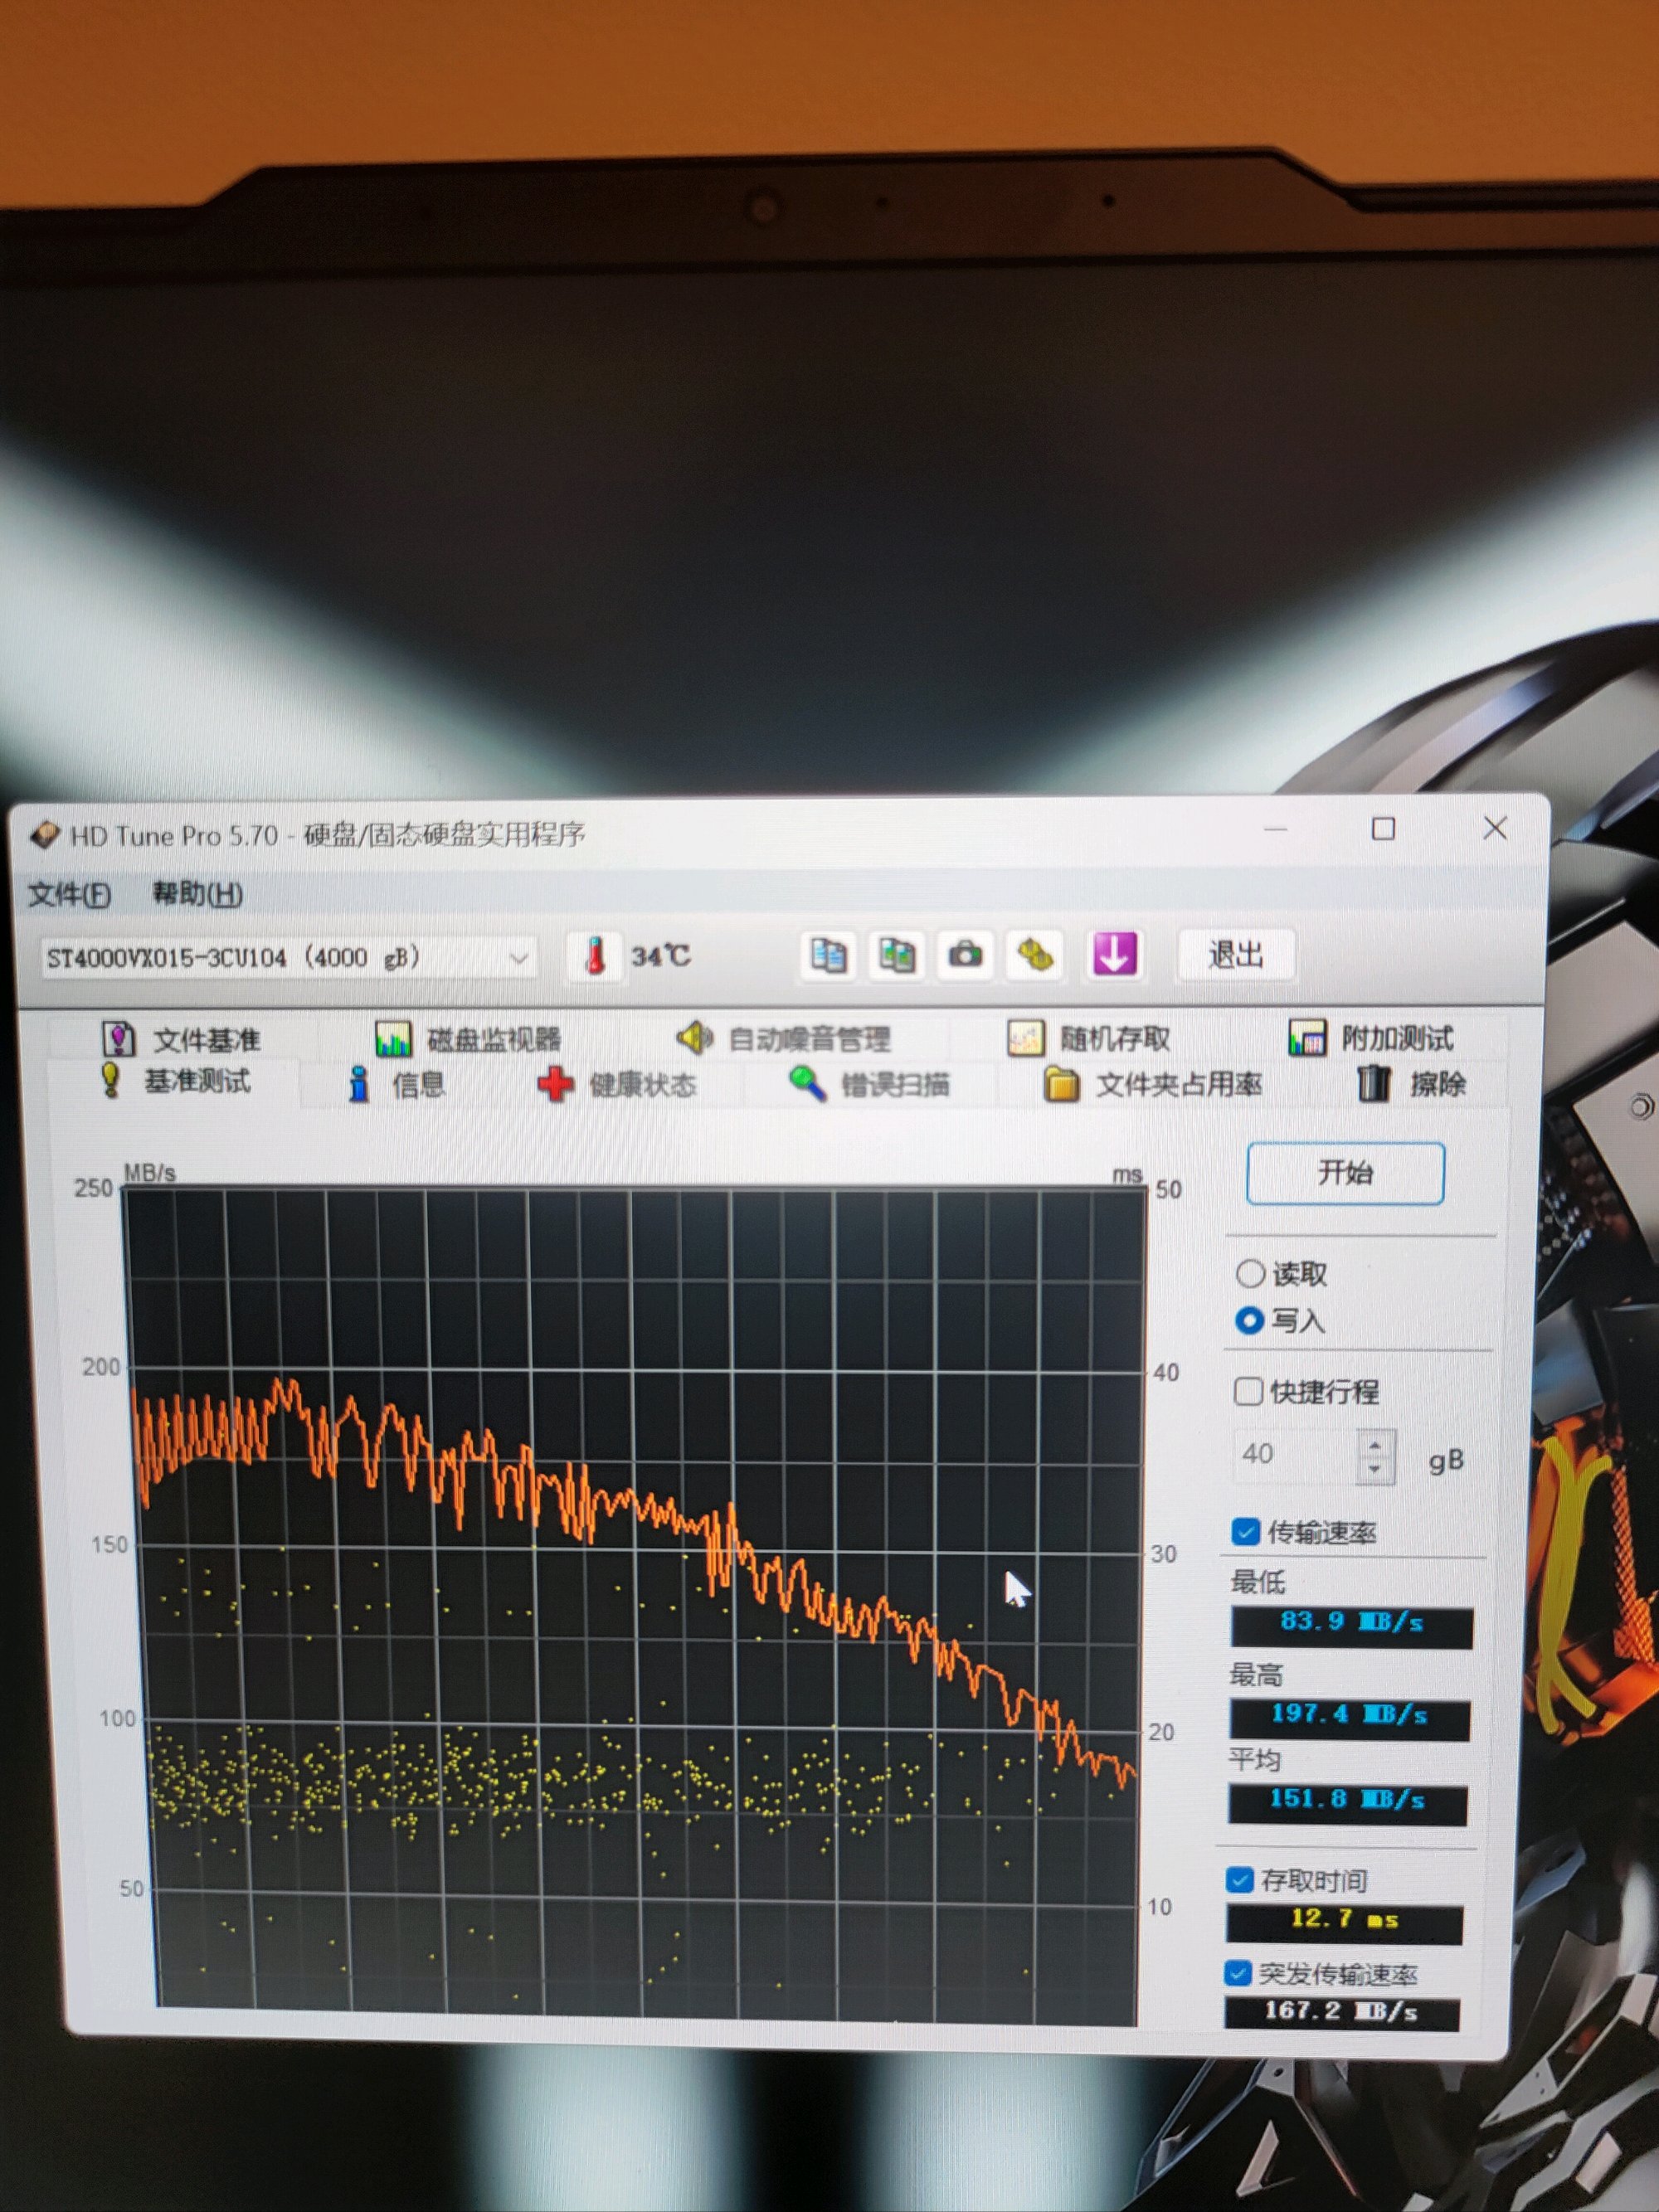Toggle the 存取时间 access time checkbox
Screen dimensions: 1659x2212
point(1240,1880)
